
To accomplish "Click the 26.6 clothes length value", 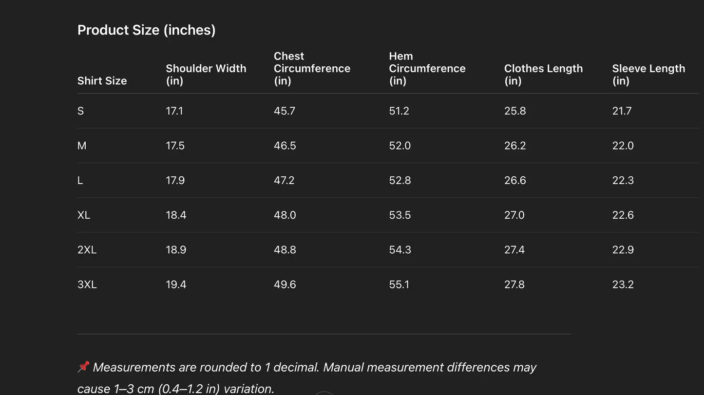I will tap(515, 180).
